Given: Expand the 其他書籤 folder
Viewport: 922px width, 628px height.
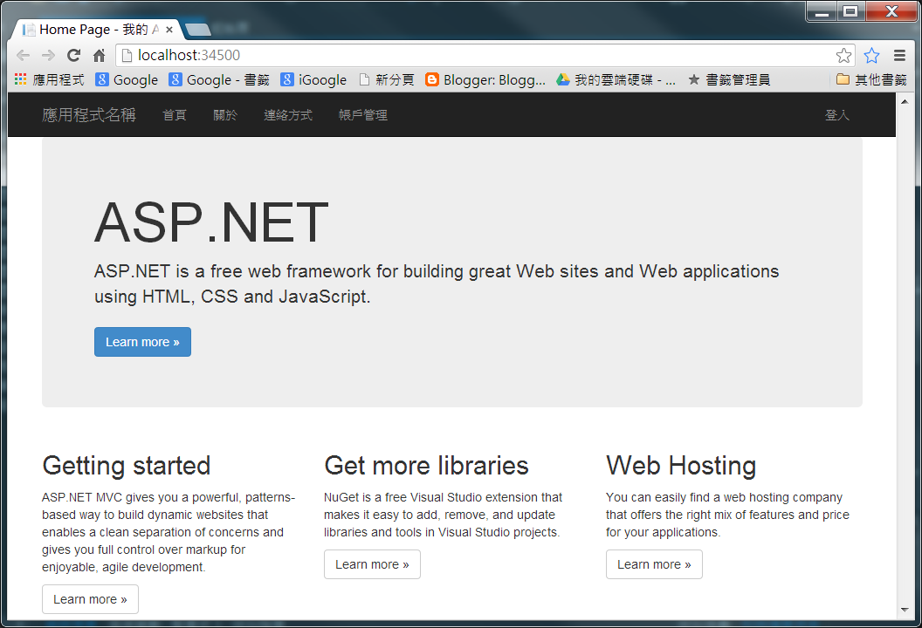Looking at the screenshot, I should 871,79.
